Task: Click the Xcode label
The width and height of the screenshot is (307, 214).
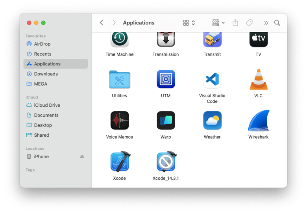Action: 119,178
